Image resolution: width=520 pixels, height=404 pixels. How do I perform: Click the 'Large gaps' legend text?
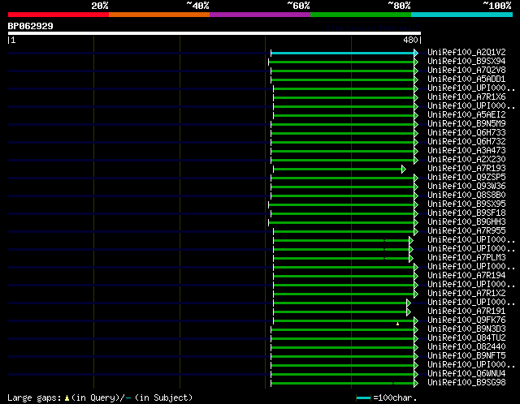34,398
